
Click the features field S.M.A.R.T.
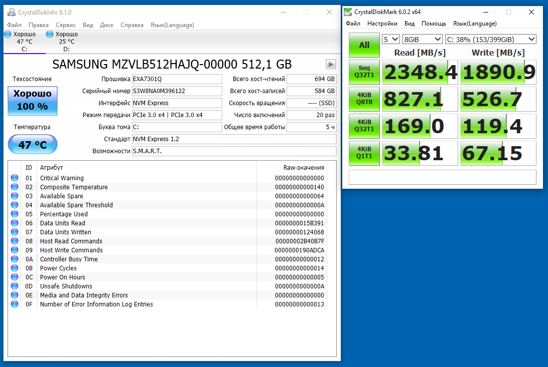coord(234,151)
